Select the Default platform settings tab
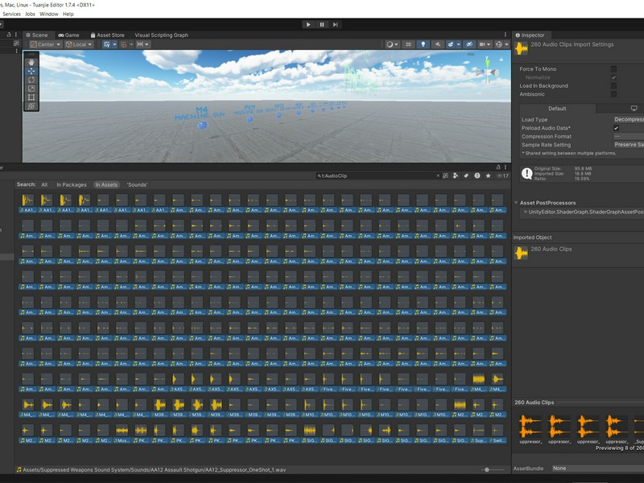Image resolution: width=644 pixels, height=483 pixels. pyautogui.click(x=557, y=109)
